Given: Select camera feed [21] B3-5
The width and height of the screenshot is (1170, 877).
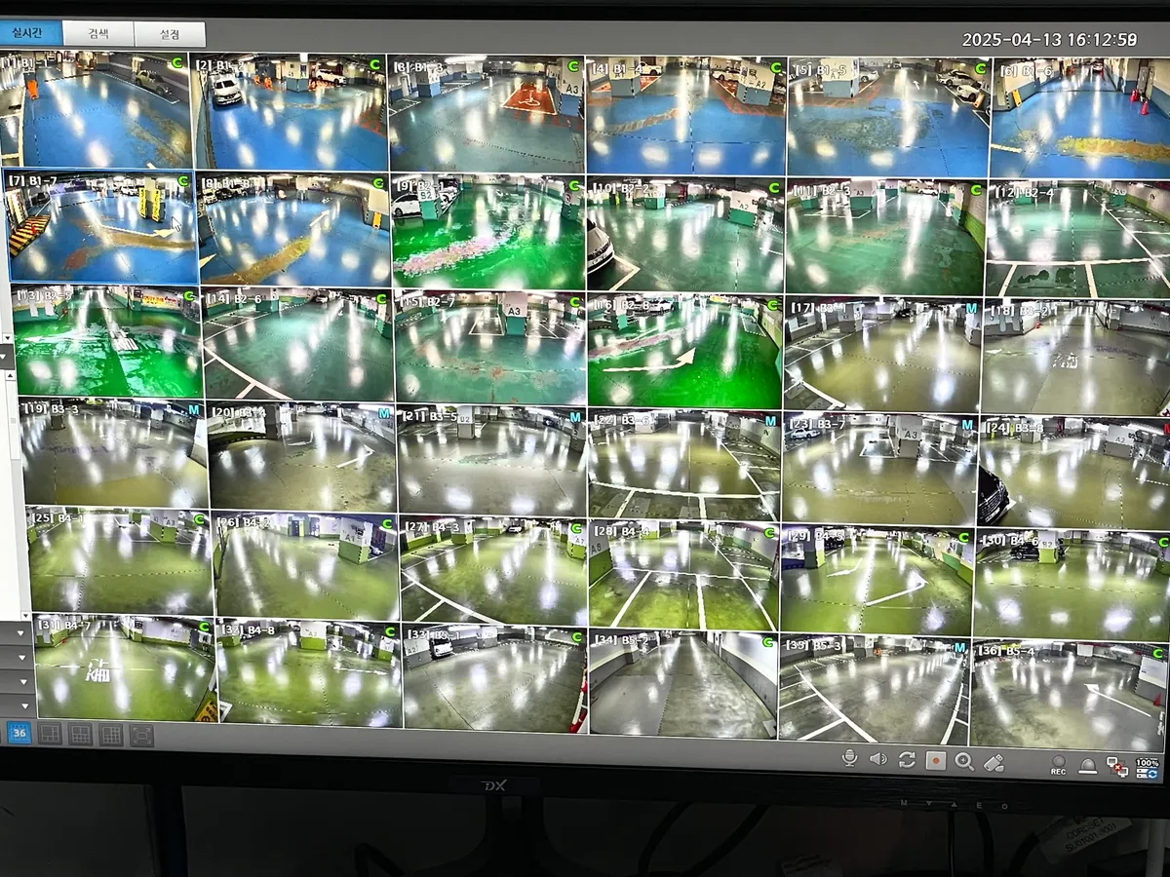Looking at the screenshot, I should click(492, 460).
